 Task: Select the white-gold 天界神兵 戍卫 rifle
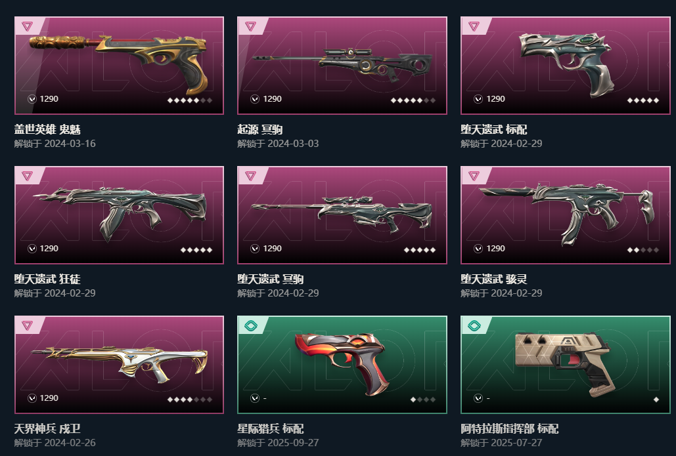[x=120, y=364]
